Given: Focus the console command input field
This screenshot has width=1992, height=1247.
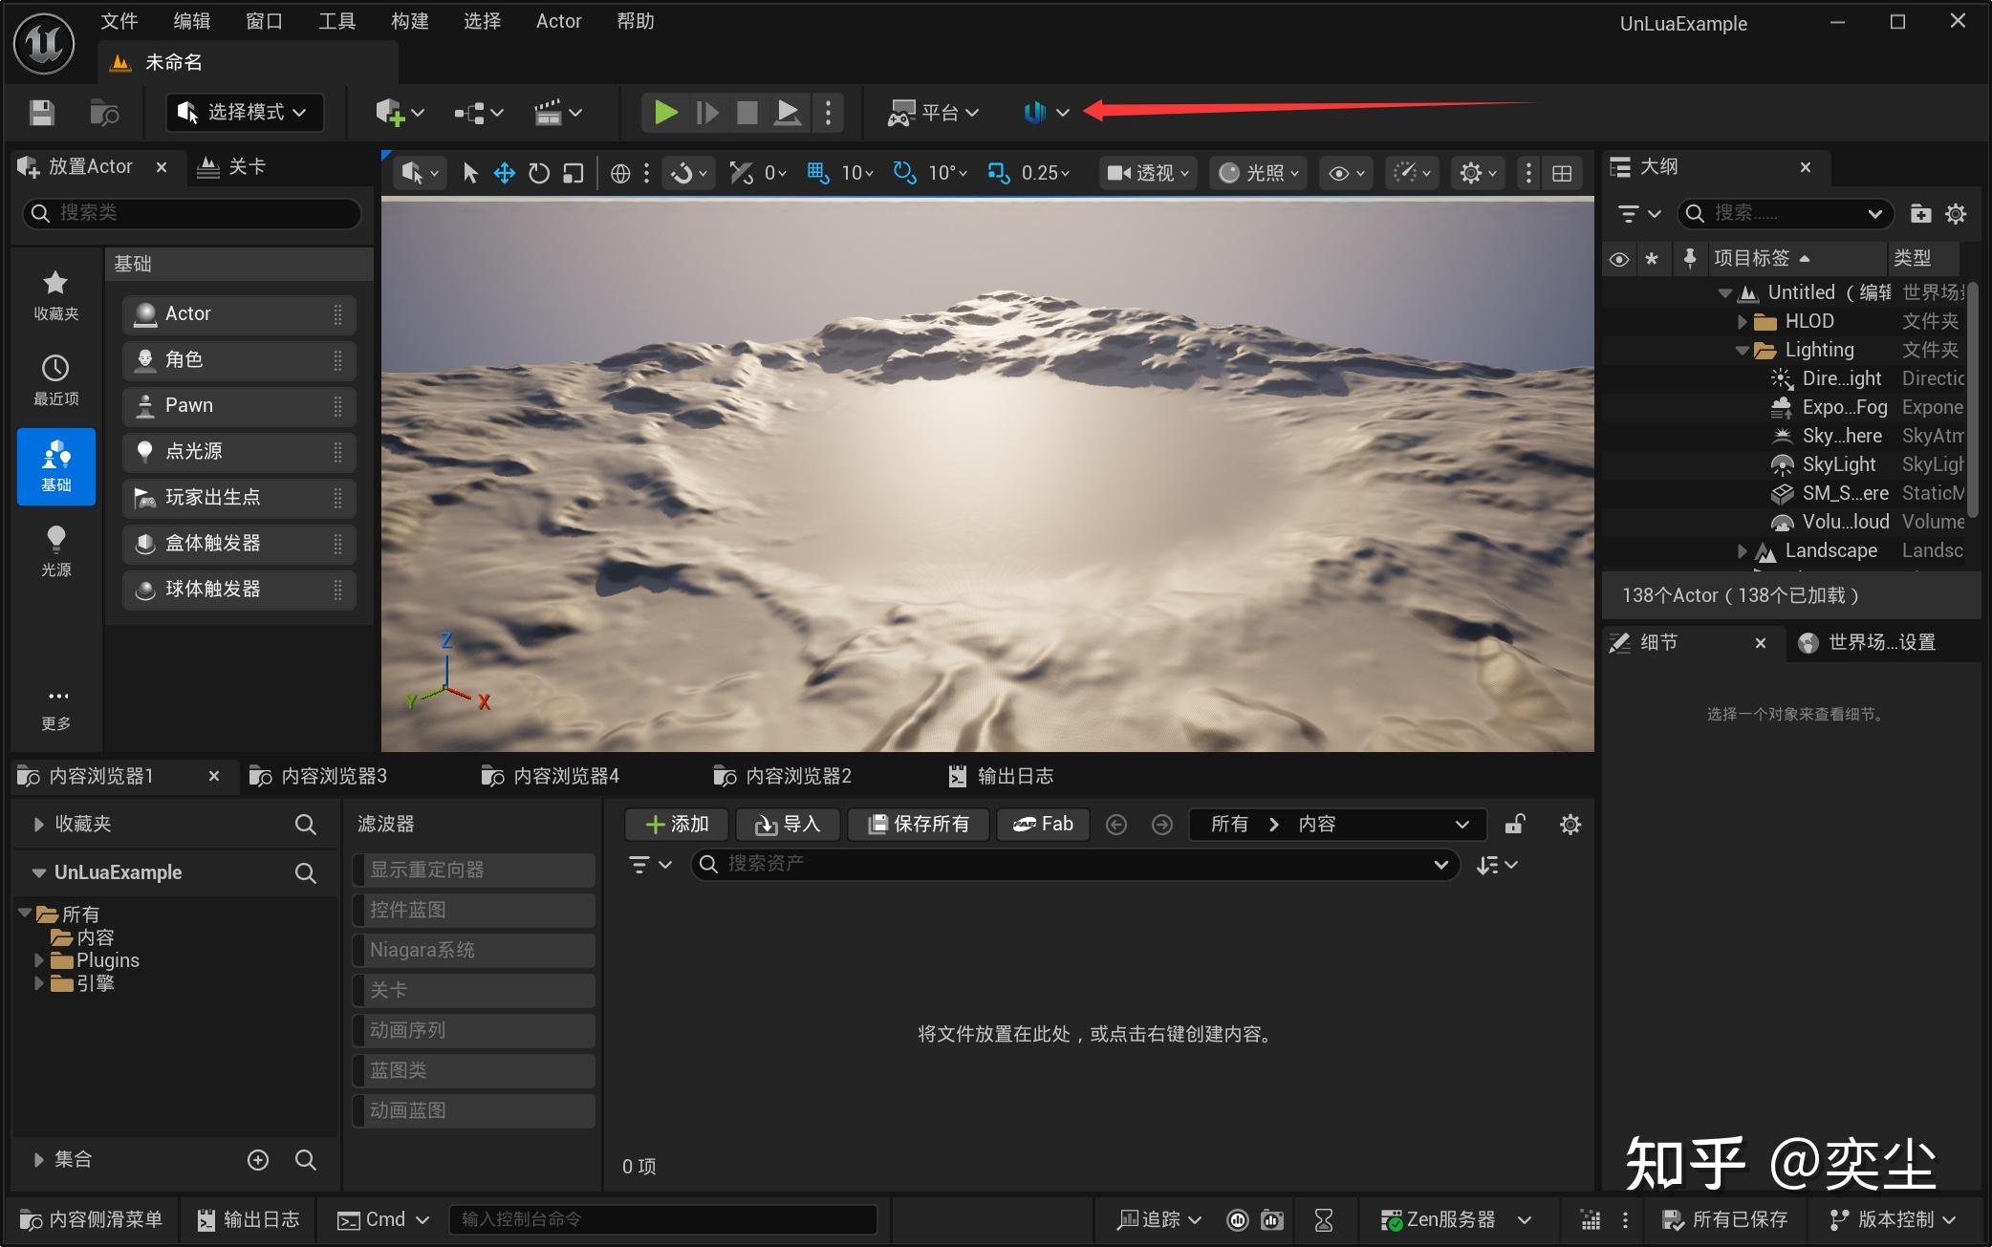Looking at the screenshot, I should [x=663, y=1220].
